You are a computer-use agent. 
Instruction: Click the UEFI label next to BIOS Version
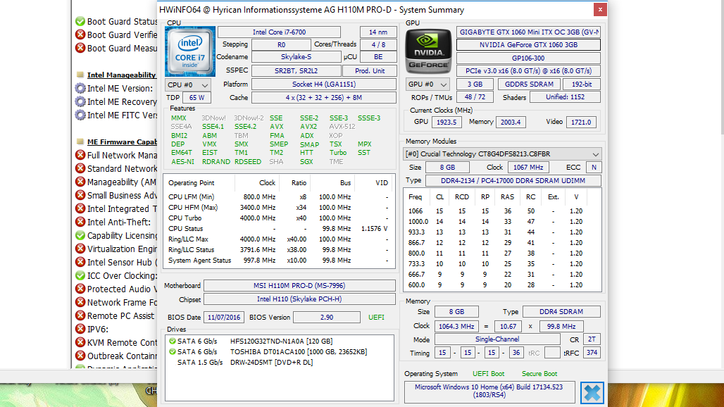[376, 317]
